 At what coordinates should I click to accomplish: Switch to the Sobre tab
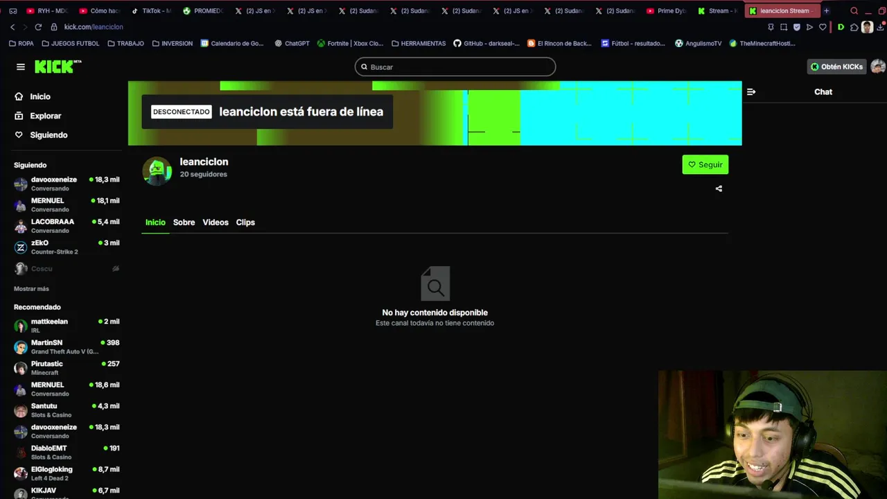184,222
